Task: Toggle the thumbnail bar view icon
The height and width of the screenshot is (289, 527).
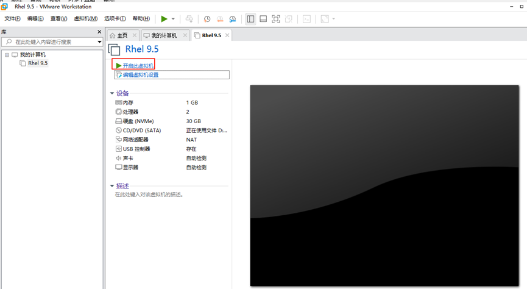Action: coord(263,19)
